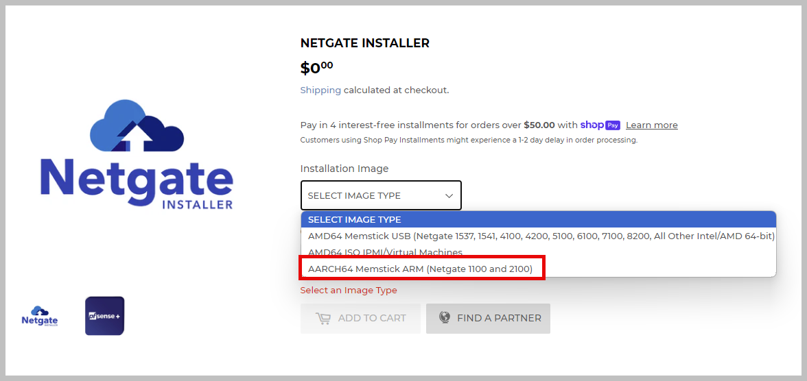This screenshot has height=381, width=807.
Task: Click the red 'Select an Image Type' message
Action: coord(349,291)
